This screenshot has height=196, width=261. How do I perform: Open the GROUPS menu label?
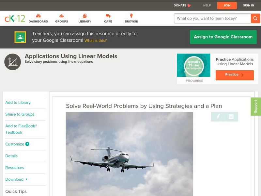tap(62, 21)
